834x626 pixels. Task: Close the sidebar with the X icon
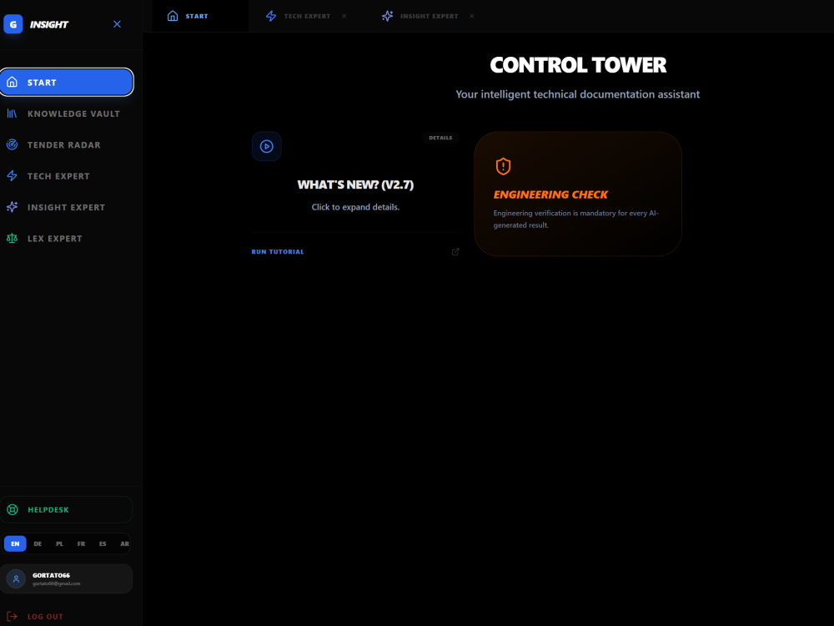[117, 24]
